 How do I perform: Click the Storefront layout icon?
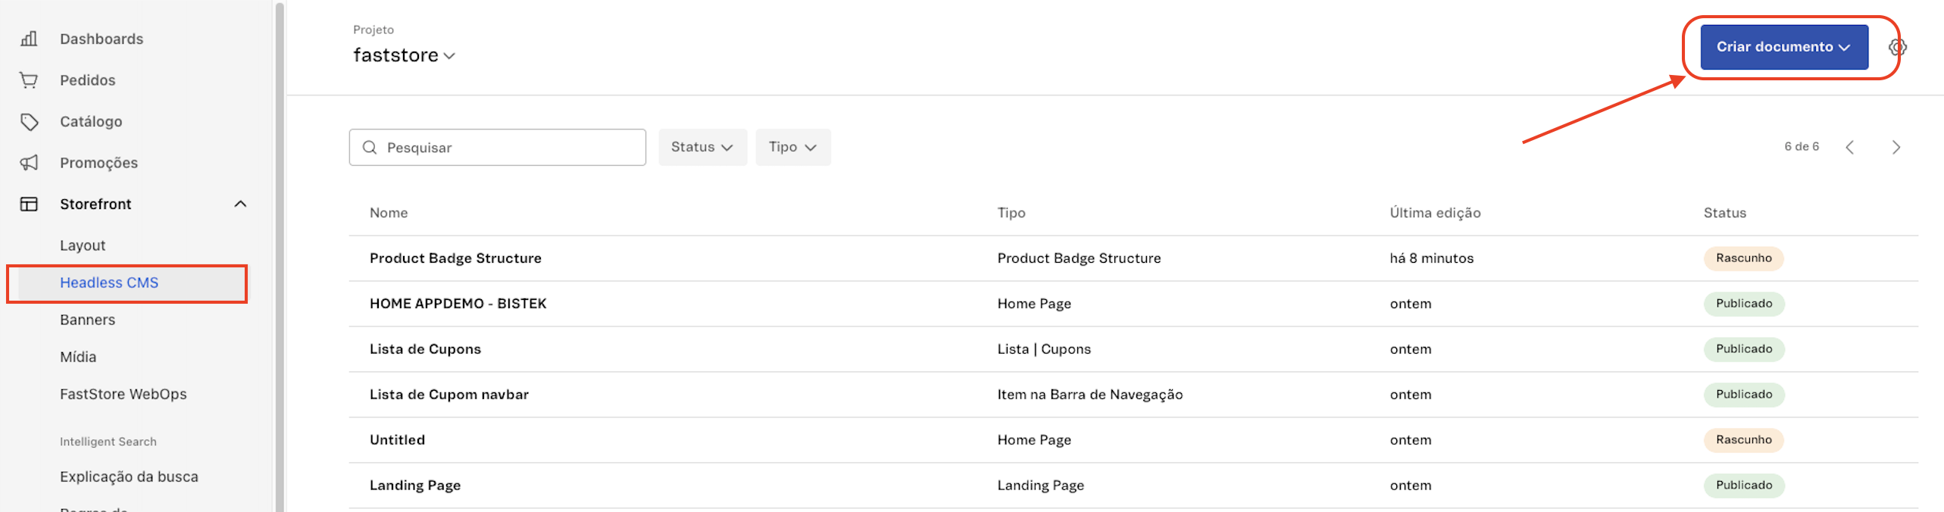pos(29,204)
